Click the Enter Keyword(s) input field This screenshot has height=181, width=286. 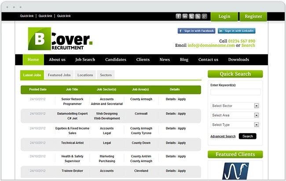(235, 92)
